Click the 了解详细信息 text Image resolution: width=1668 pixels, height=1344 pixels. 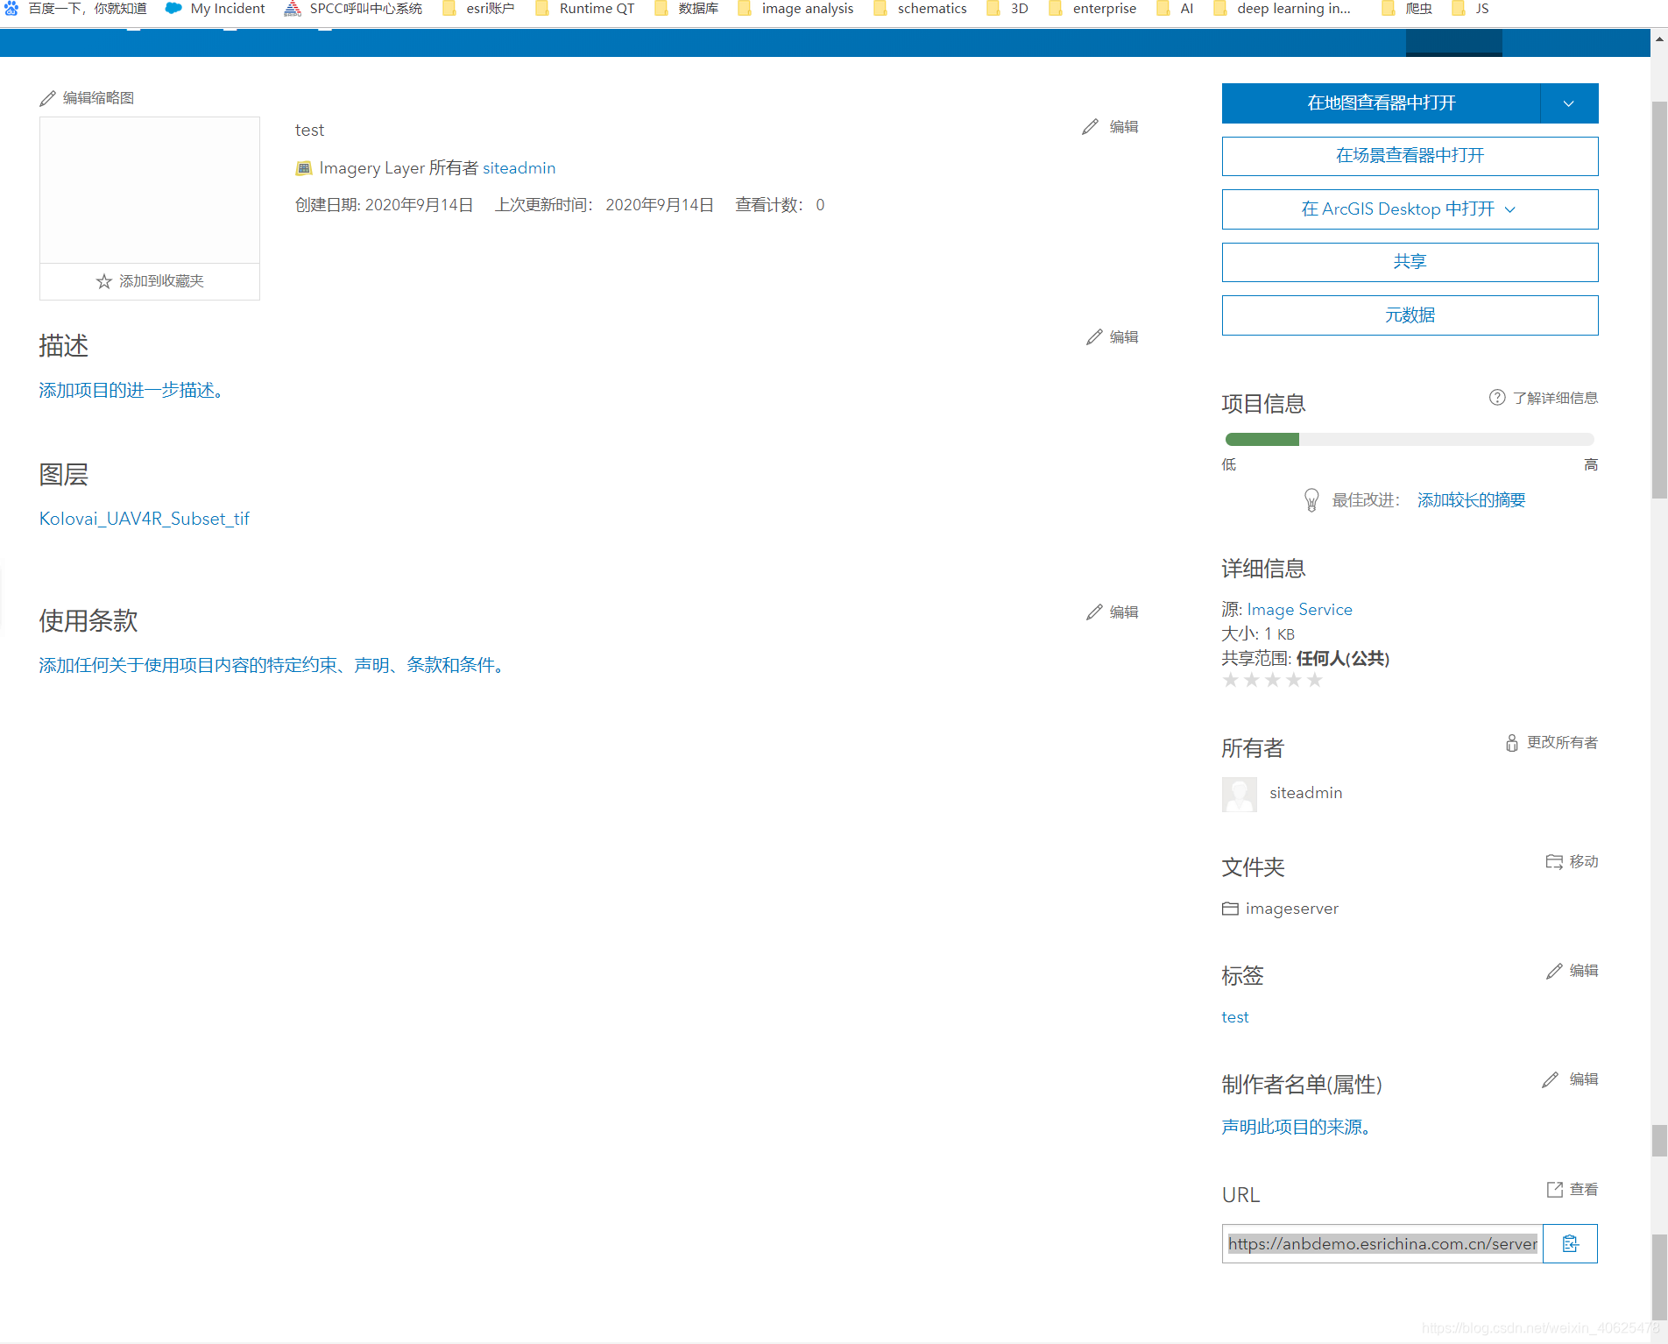1556,399
